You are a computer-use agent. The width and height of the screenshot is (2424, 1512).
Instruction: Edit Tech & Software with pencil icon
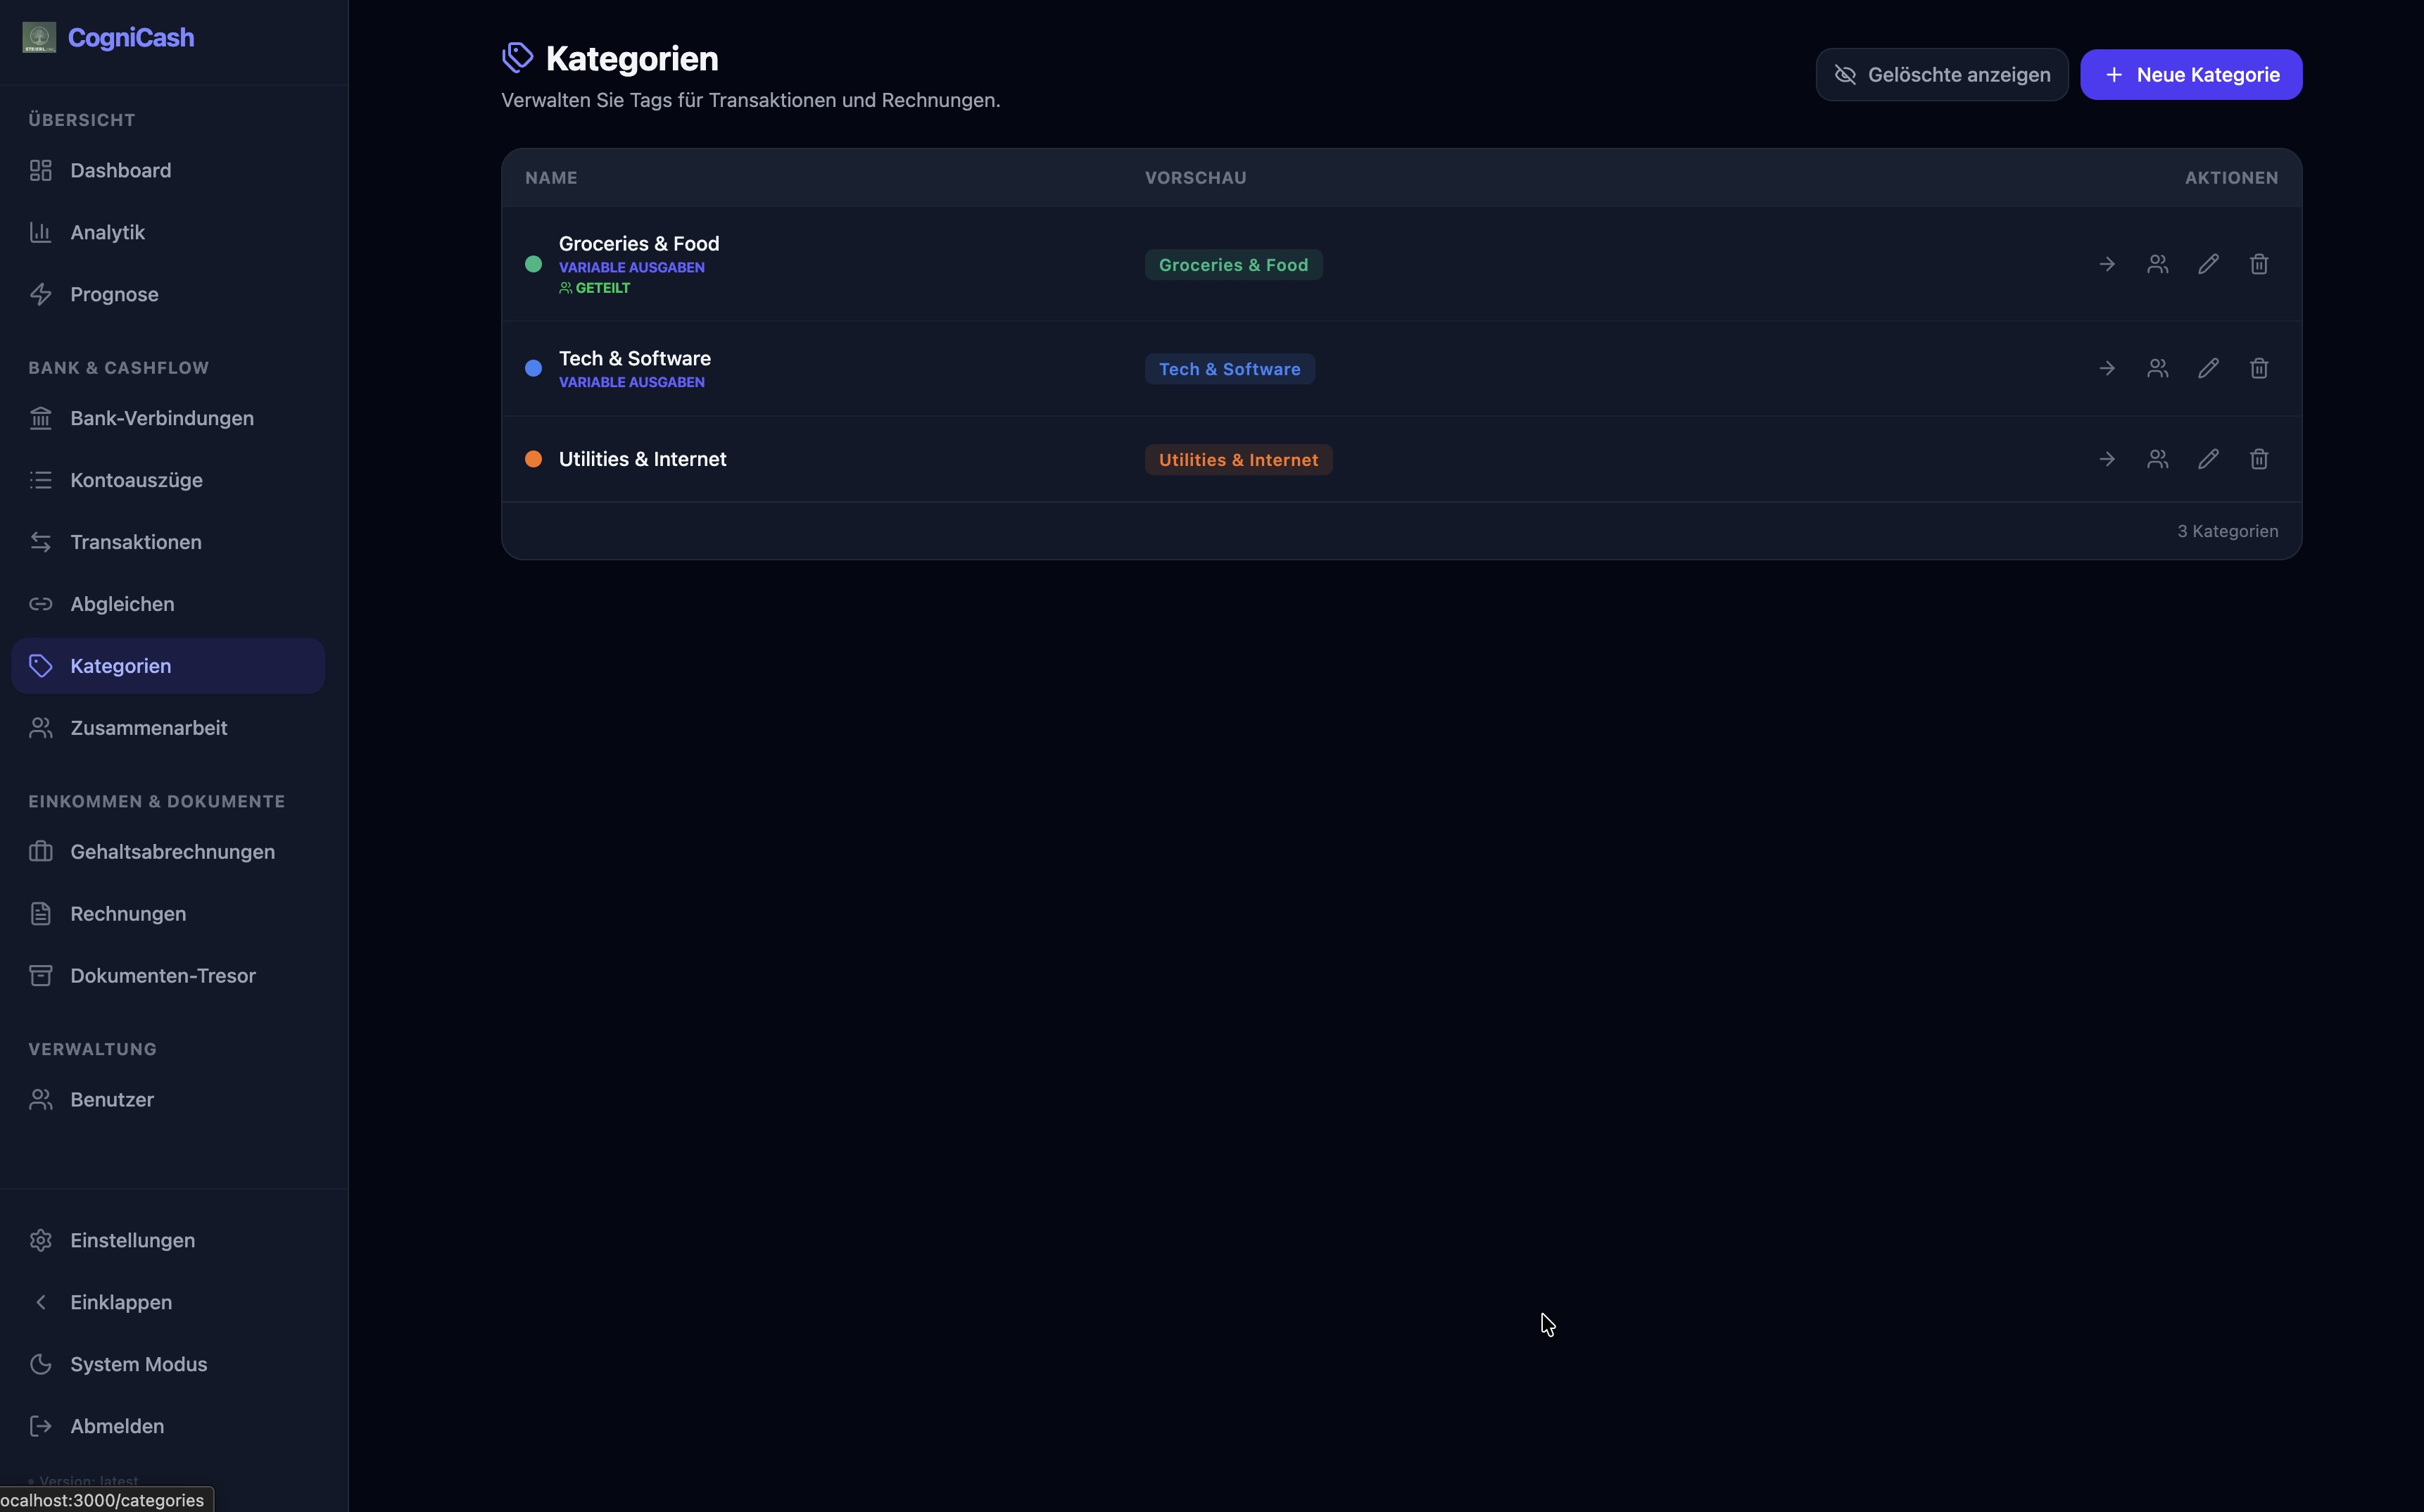coord(2208,368)
